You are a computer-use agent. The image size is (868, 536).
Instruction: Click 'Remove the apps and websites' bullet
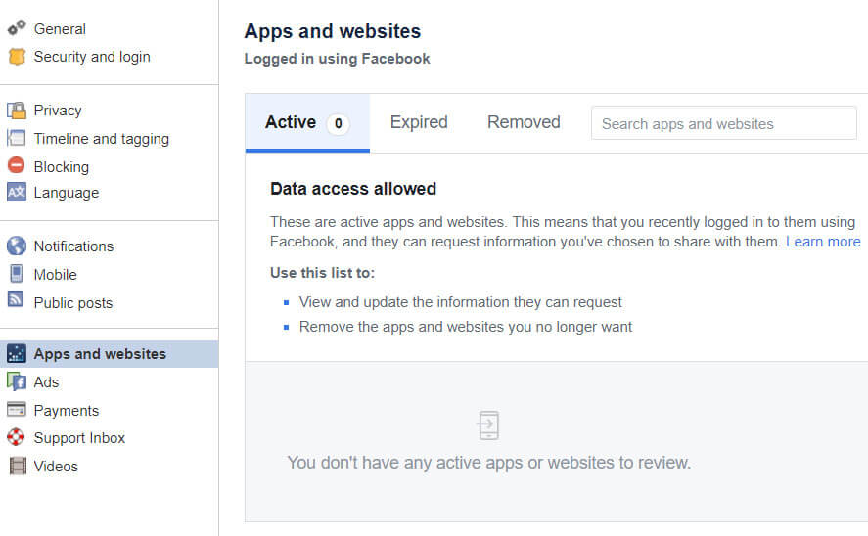[466, 327]
